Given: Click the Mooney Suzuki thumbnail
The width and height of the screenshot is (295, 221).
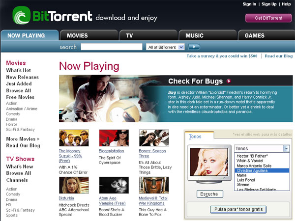Looking at the screenshot, I should 74,138.
